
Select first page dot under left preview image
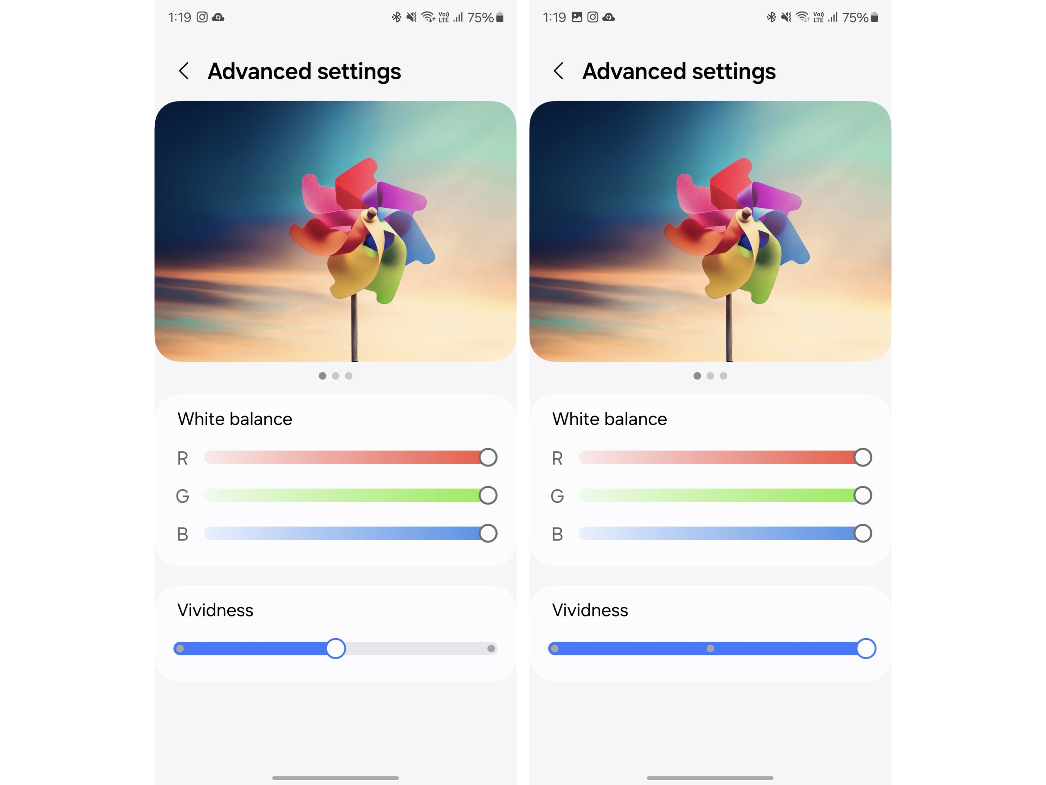click(322, 376)
